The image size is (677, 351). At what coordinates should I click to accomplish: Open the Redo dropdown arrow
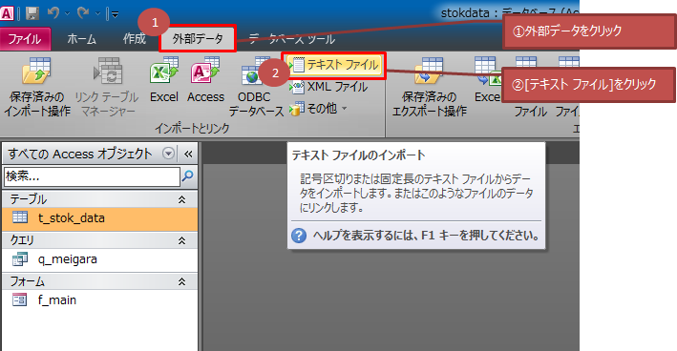[x=97, y=13]
